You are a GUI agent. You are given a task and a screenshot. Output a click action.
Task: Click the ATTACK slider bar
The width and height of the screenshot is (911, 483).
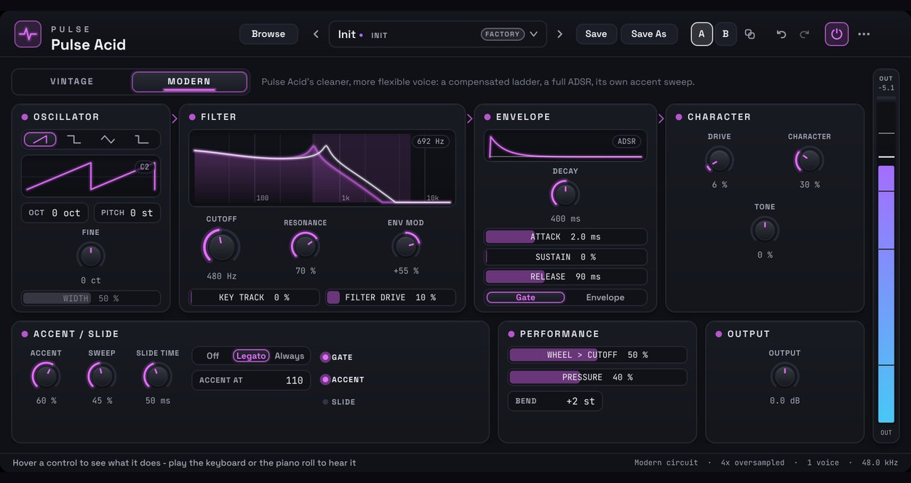pos(565,237)
